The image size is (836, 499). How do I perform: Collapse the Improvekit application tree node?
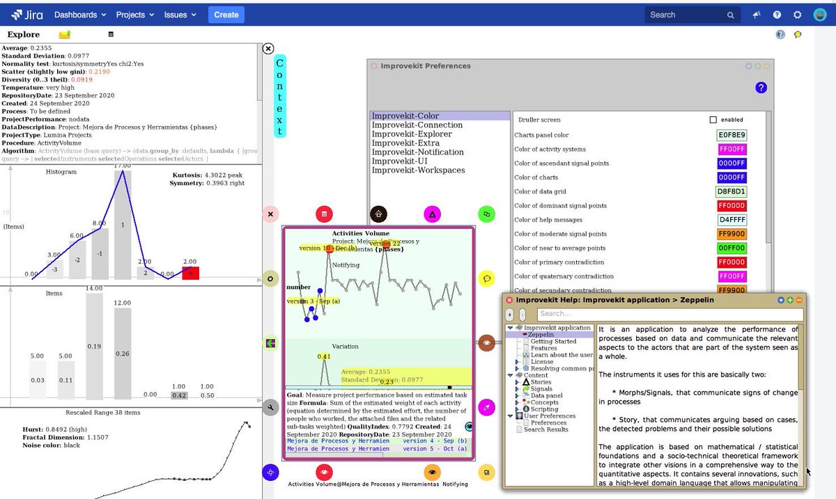(510, 328)
